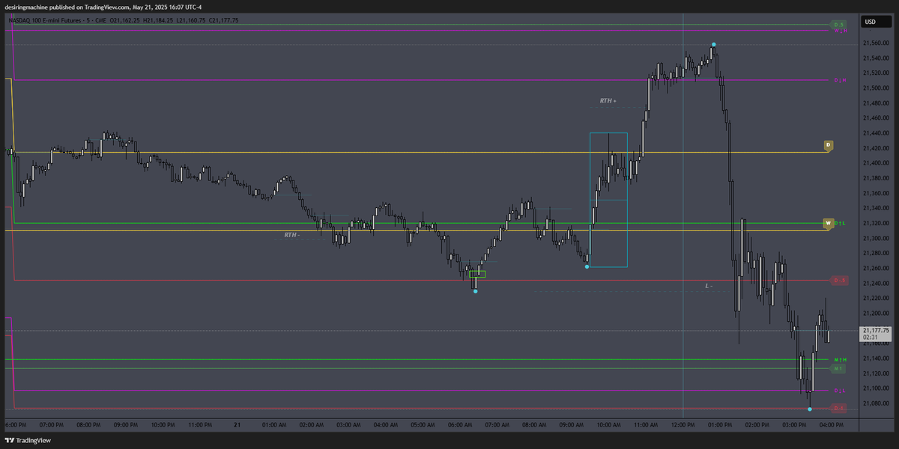Select the cyan dot at the session high
This screenshot has height=449, width=899.
(714, 45)
